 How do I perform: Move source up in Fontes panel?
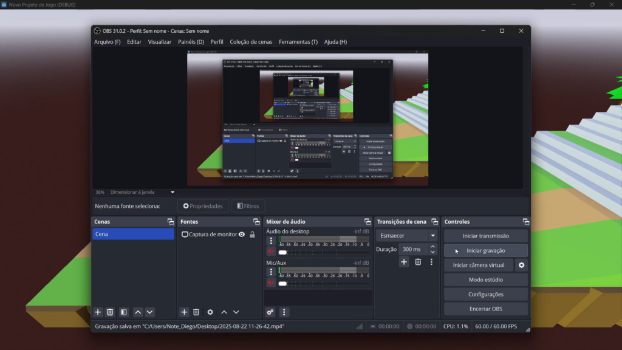tap(224, 312)
